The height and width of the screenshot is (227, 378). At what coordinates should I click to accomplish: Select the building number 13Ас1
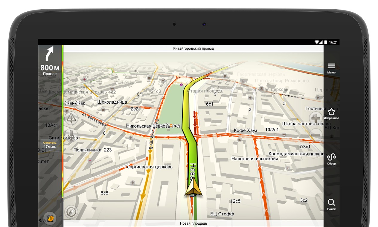(51, 125)
